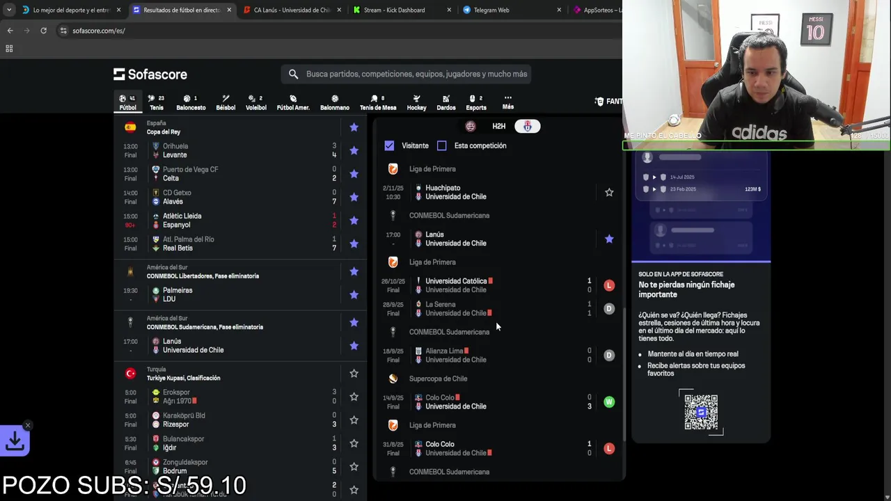Open Türkiye Kupasi, Clasificación league
Viewport: 891px width, 501px height.
pyautogui.click(x=183, y=378)
